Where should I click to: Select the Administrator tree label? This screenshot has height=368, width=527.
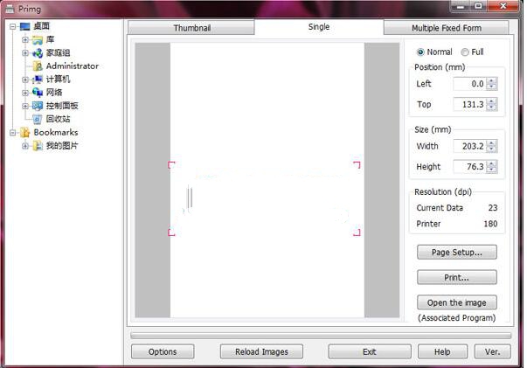(x=73, y=66)
